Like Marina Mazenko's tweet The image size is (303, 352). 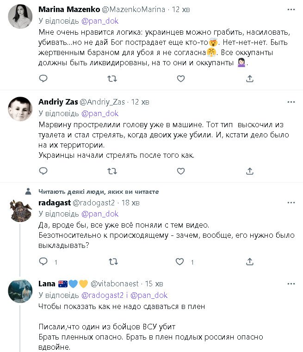click(180, 79)
